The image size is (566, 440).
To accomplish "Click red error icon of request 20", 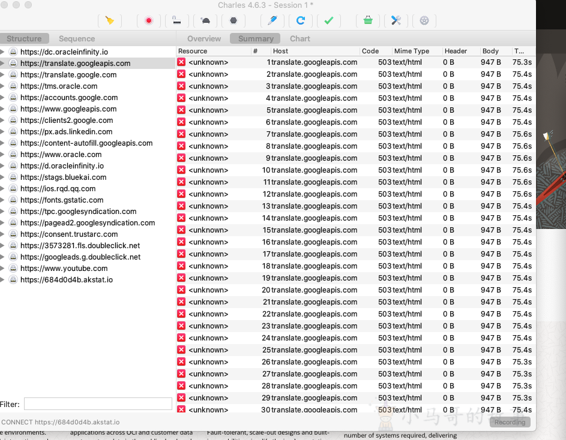I will click(x=181, y=290).
